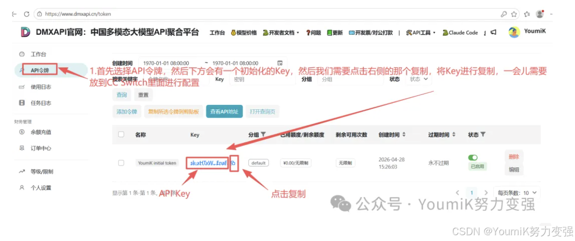Sort by 过期时间 column
Screen dimensions: 575x241
[x=454, y=135]
